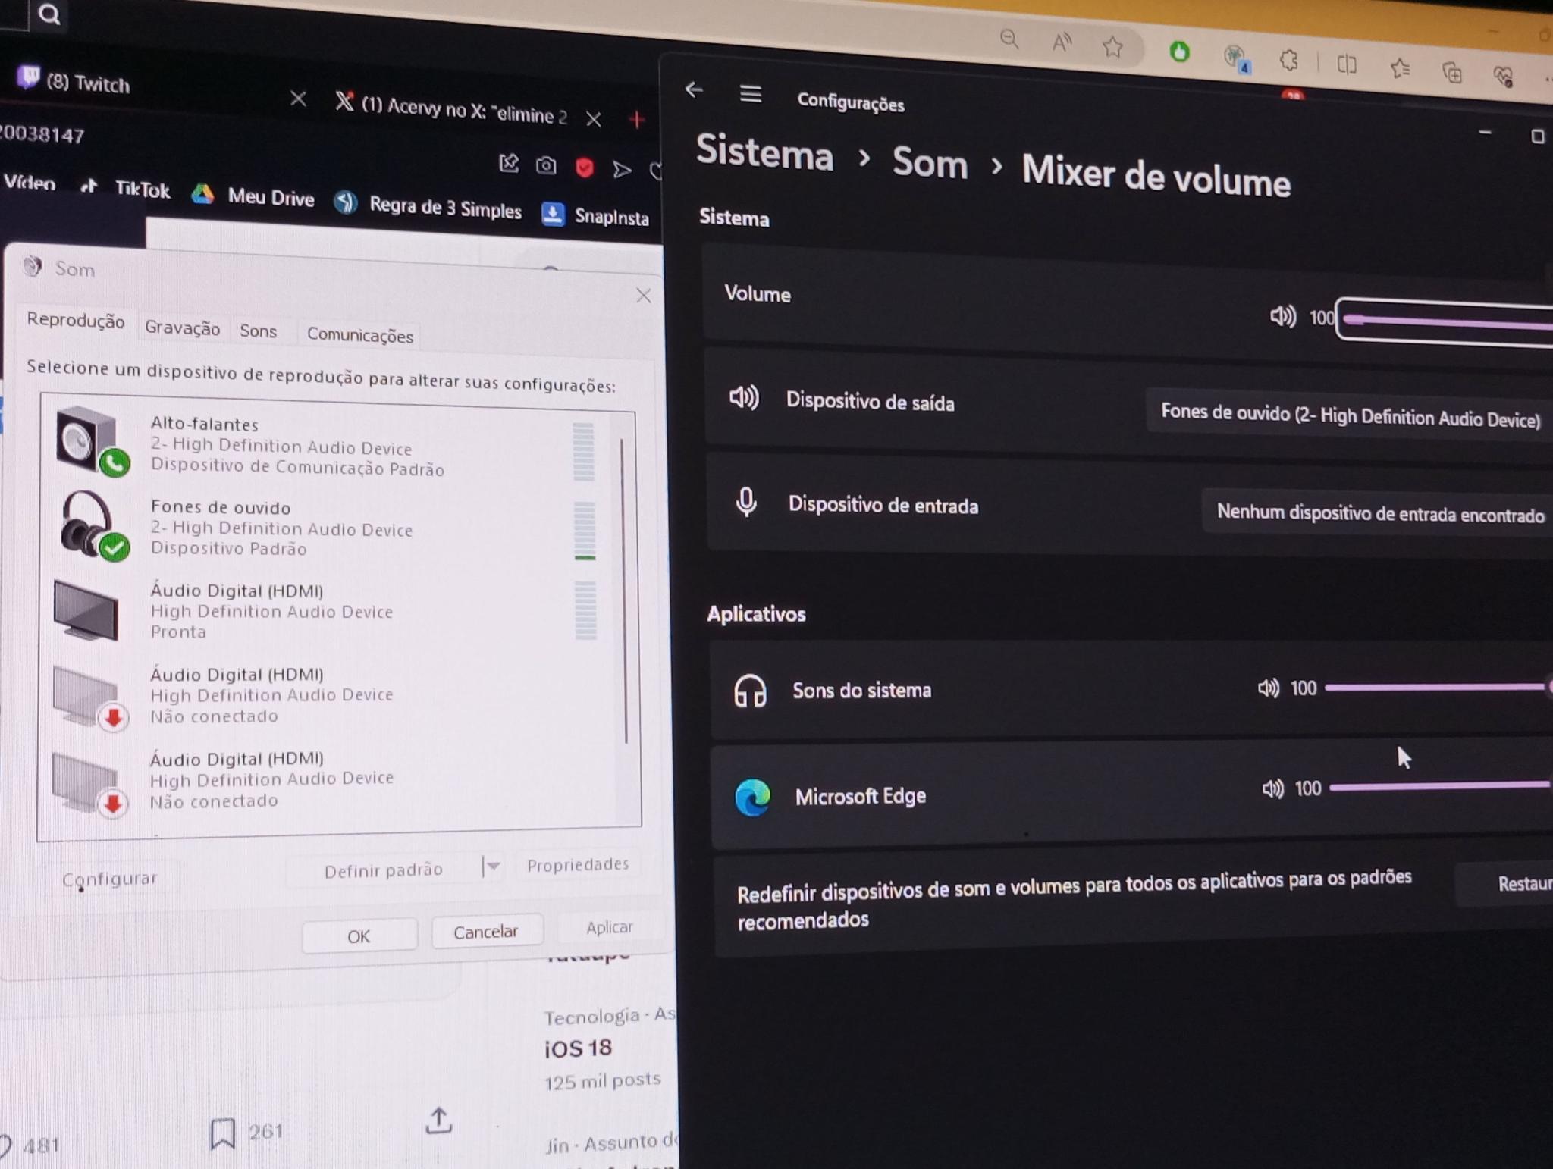Click the screenshot camera icon in address bar

545,165
